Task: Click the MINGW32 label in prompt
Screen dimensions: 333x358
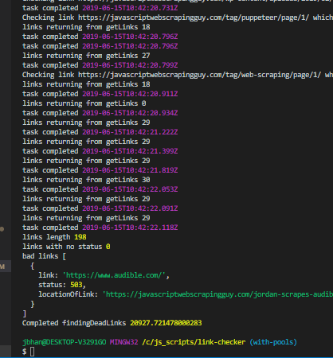Action: pos(124,342)
